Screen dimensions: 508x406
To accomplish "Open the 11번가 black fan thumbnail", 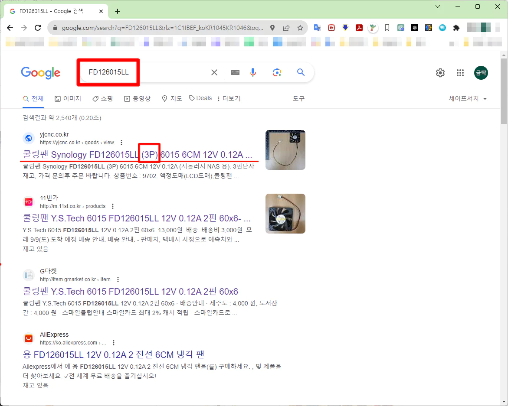I will tap(285, 214).
